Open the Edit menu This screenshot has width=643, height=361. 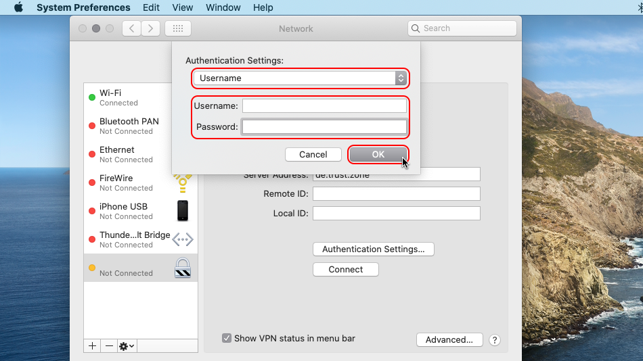tap(152, 7)
